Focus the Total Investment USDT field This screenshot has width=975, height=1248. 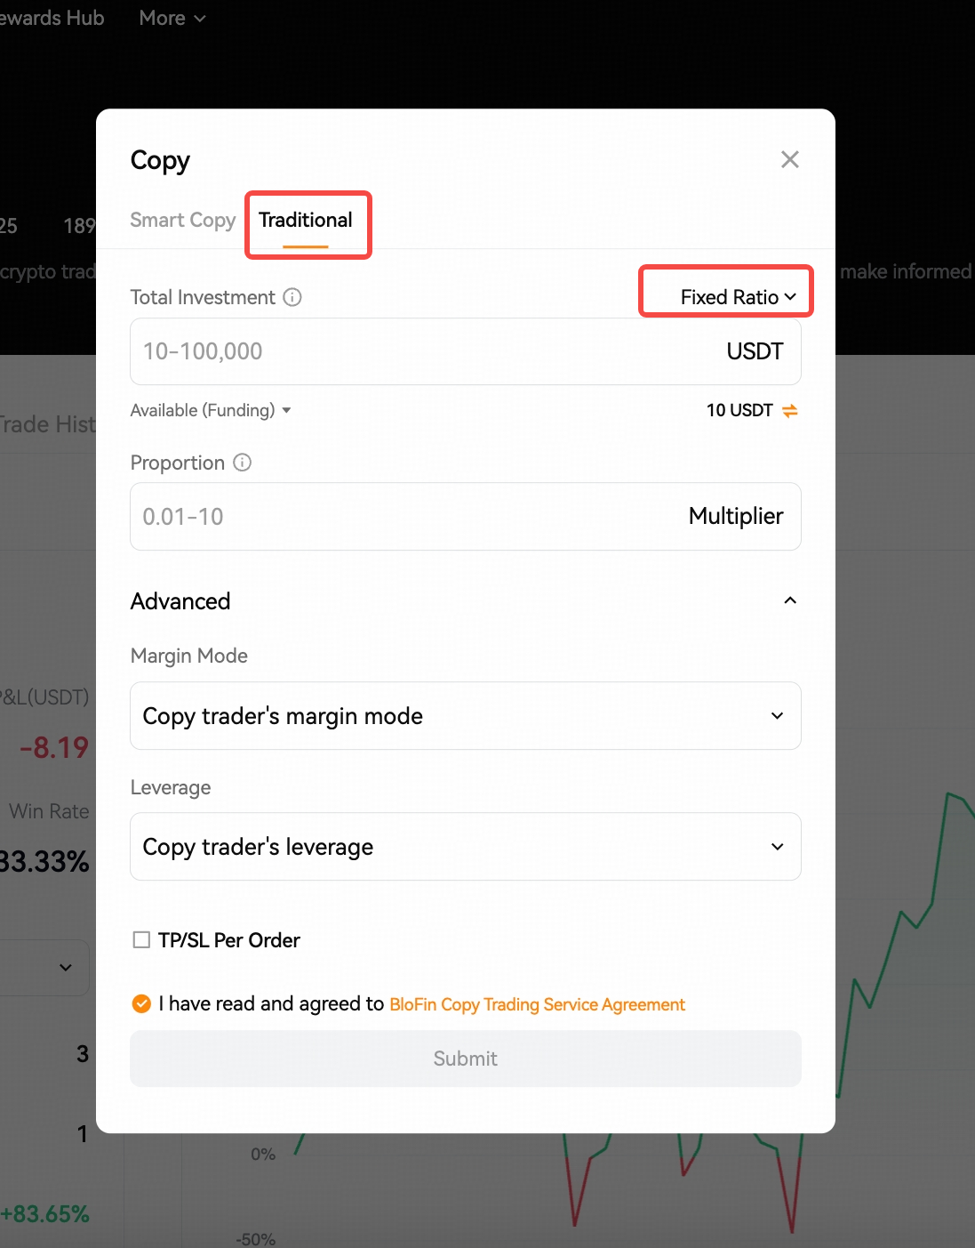[466, 351]
